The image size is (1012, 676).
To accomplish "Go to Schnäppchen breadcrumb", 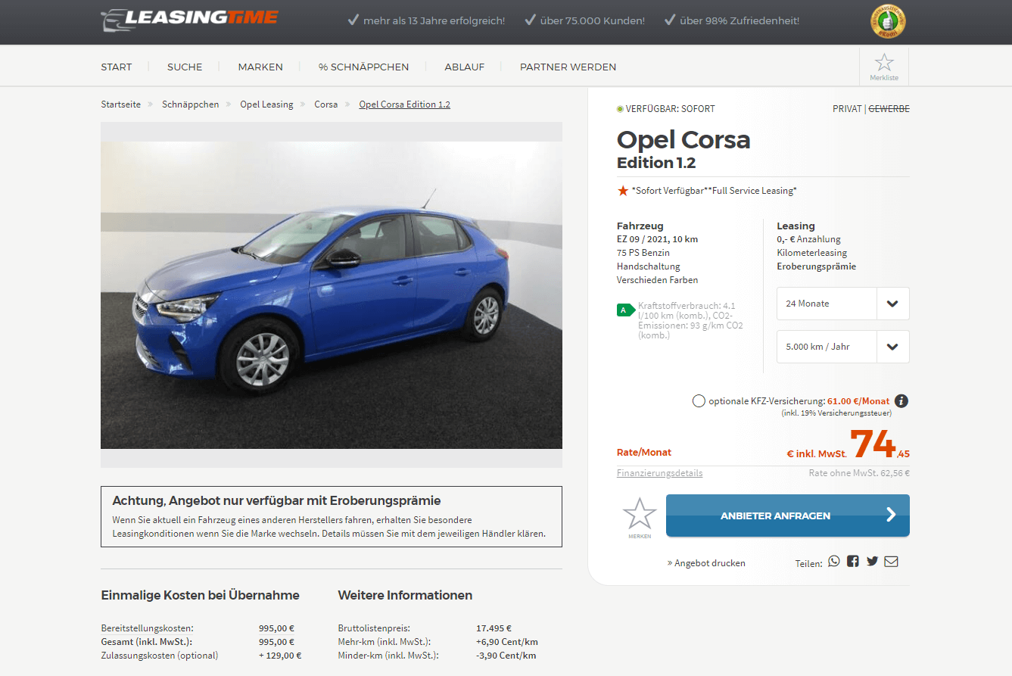I will pos(191,104).
